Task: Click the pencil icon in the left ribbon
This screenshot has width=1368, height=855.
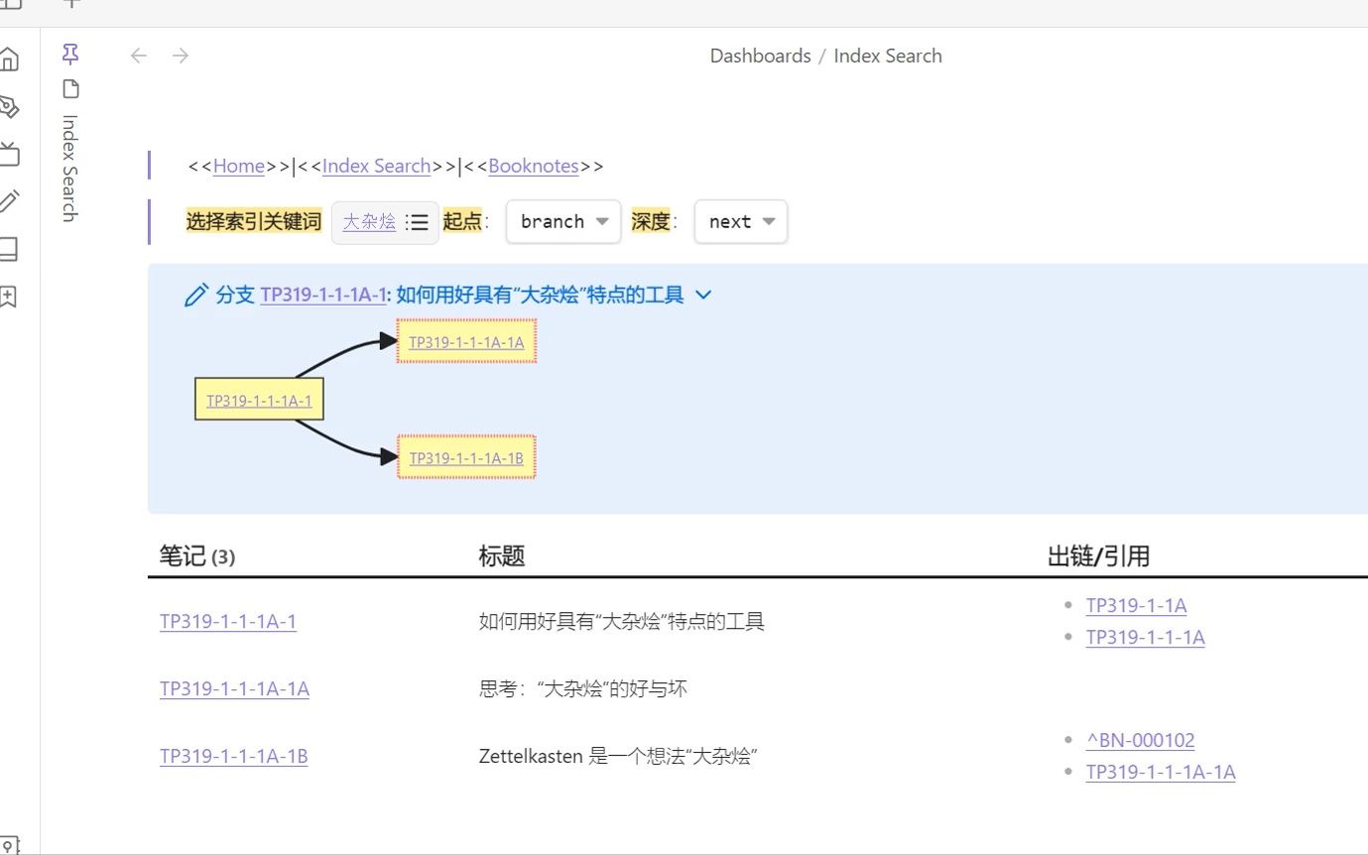Action: tap(8, 201)
